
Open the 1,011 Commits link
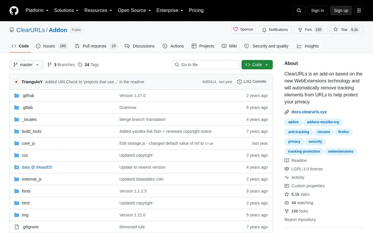tap(252, 82)
